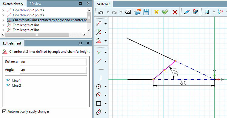
Task: Select the circle drawing tool
Action: coord(99,87)
